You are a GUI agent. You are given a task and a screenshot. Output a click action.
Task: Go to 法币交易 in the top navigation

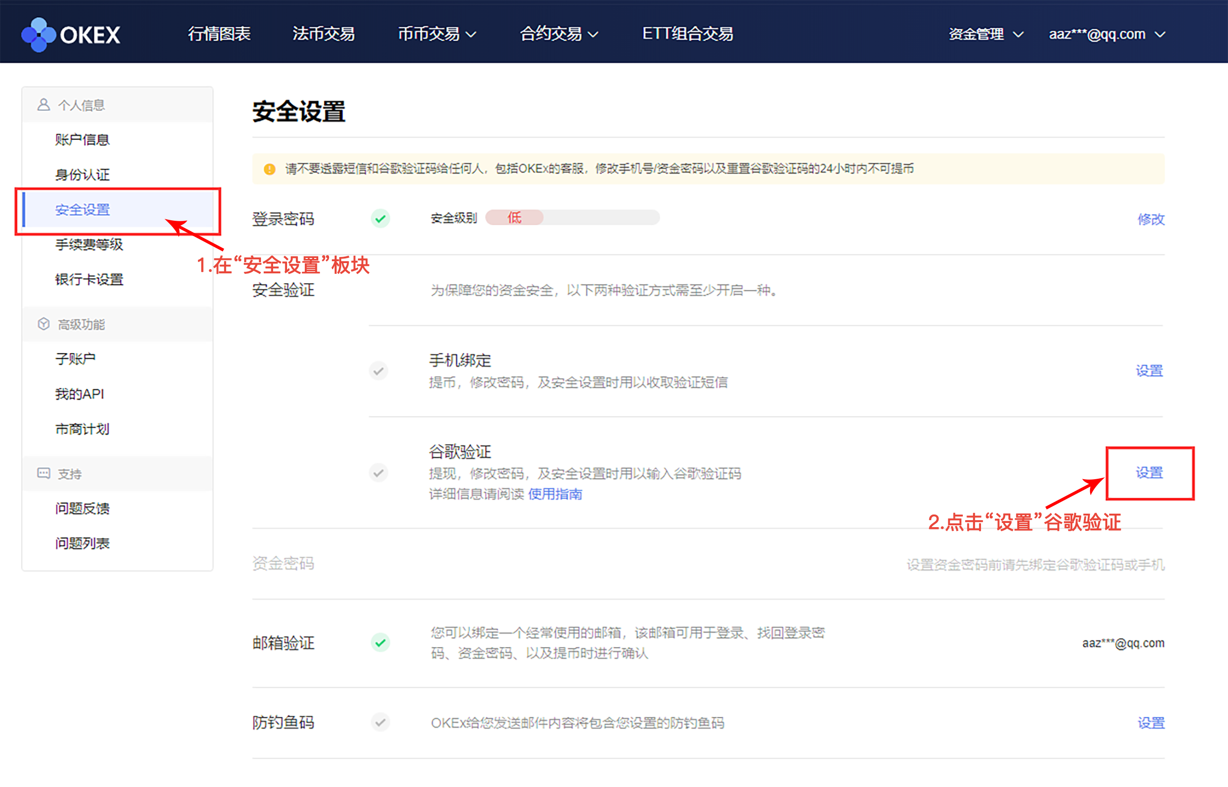324,34
